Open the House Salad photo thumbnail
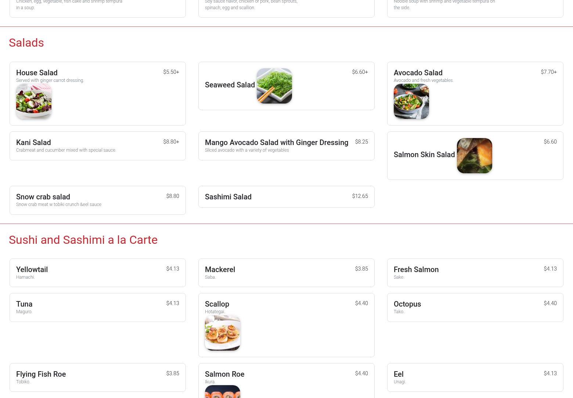The height and width of the screenshot is (398, 573). click(x=34, y=101)
